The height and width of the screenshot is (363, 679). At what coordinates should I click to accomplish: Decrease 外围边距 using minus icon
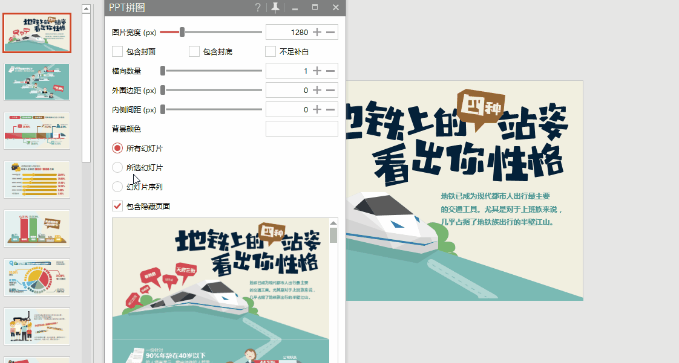coord(330,90)
